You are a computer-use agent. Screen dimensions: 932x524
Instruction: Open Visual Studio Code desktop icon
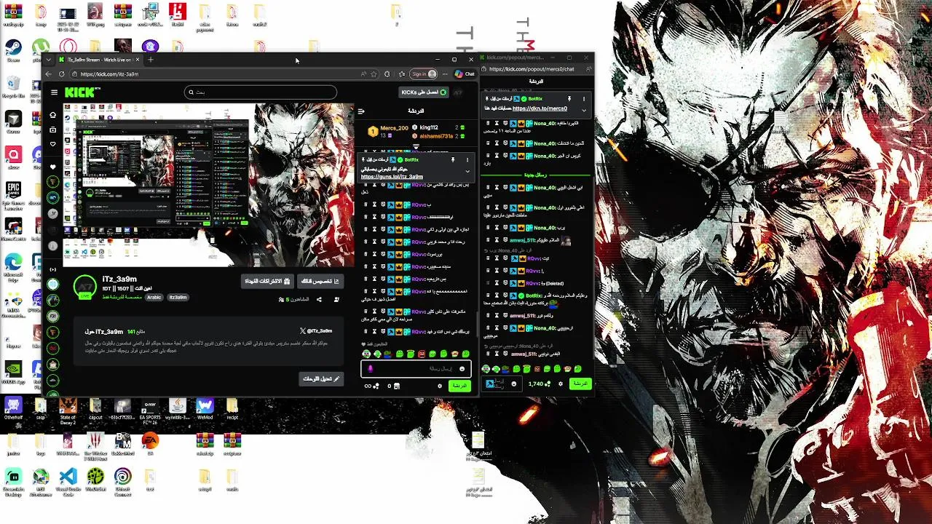68,480
